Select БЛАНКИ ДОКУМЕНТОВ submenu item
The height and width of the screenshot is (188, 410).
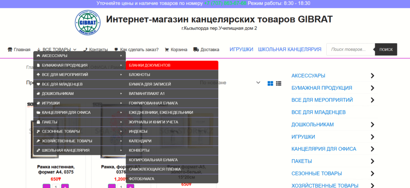click(172, 65)
